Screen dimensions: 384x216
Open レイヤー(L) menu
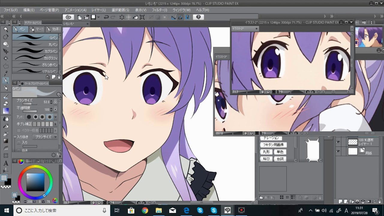coord(99,10)
